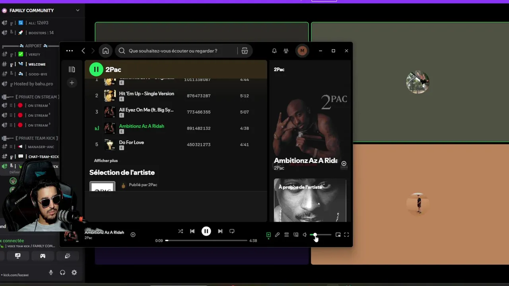Select track 'Do For Love'
The width and height of the screenshot is (509, 286).
[132, 143]
